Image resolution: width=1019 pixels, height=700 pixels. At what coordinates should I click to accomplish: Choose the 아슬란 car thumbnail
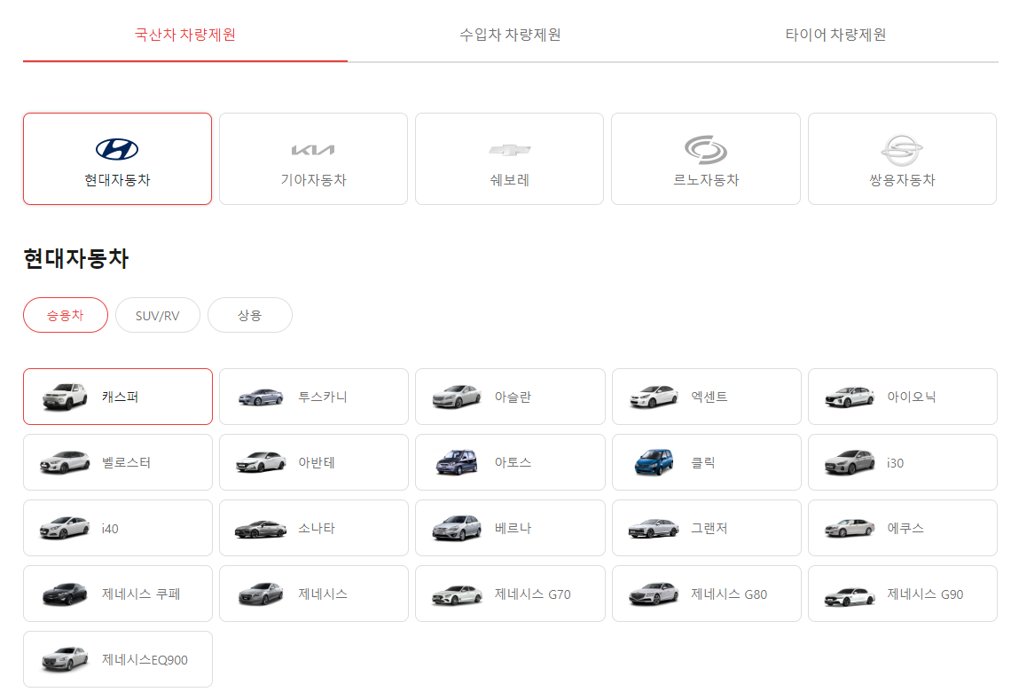click(457, 397)
